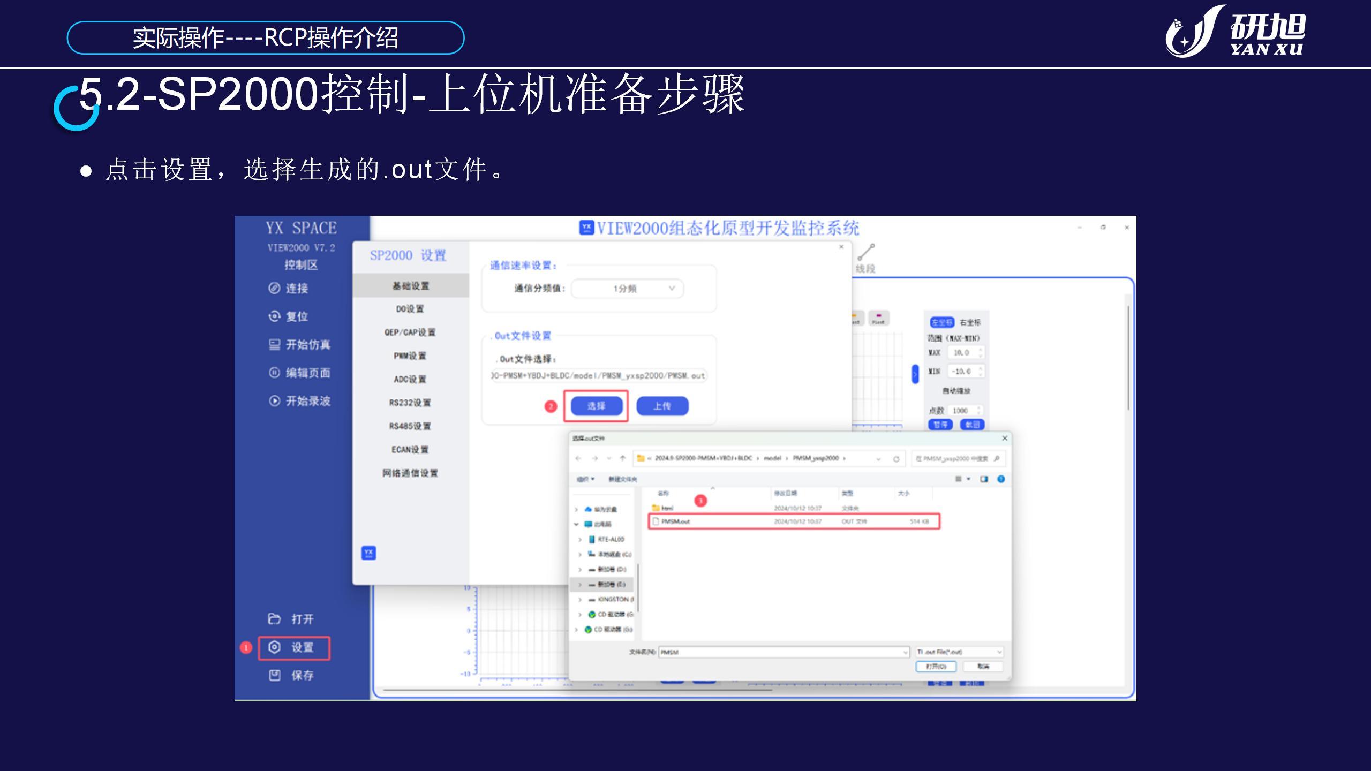Open the QEP/CAP设置 tab
This screenshot has width=1371, height=771.
point(411,332)
